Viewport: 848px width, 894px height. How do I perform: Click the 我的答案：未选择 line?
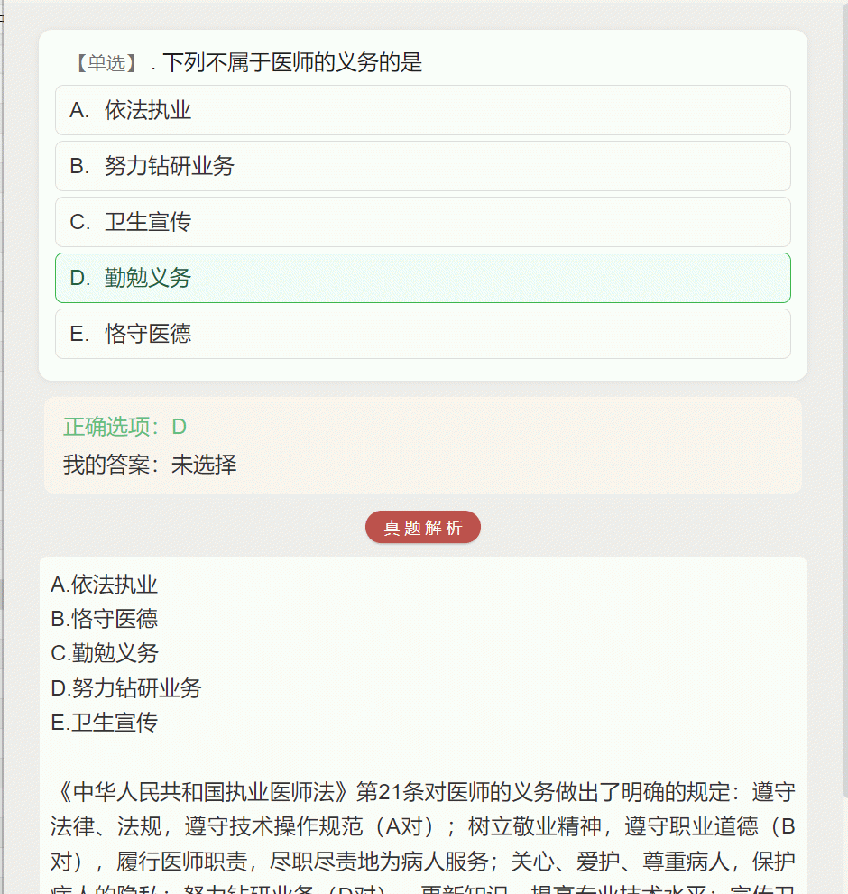(150, 464)
